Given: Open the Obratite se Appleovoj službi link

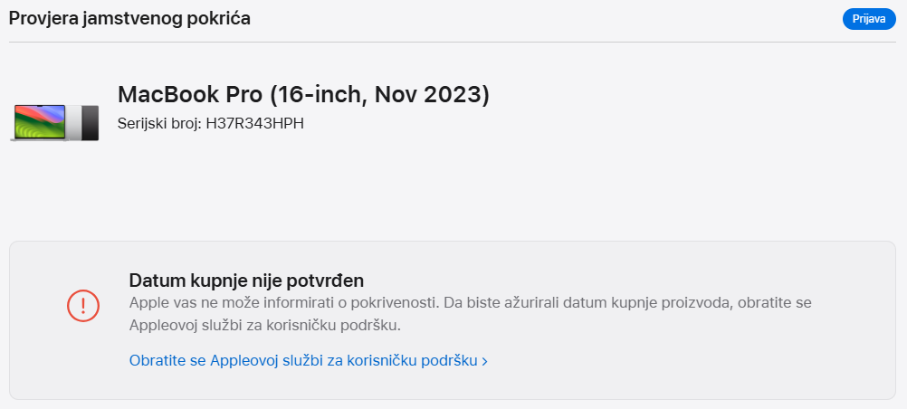Looking at the screenshot, I should point(302,360).
